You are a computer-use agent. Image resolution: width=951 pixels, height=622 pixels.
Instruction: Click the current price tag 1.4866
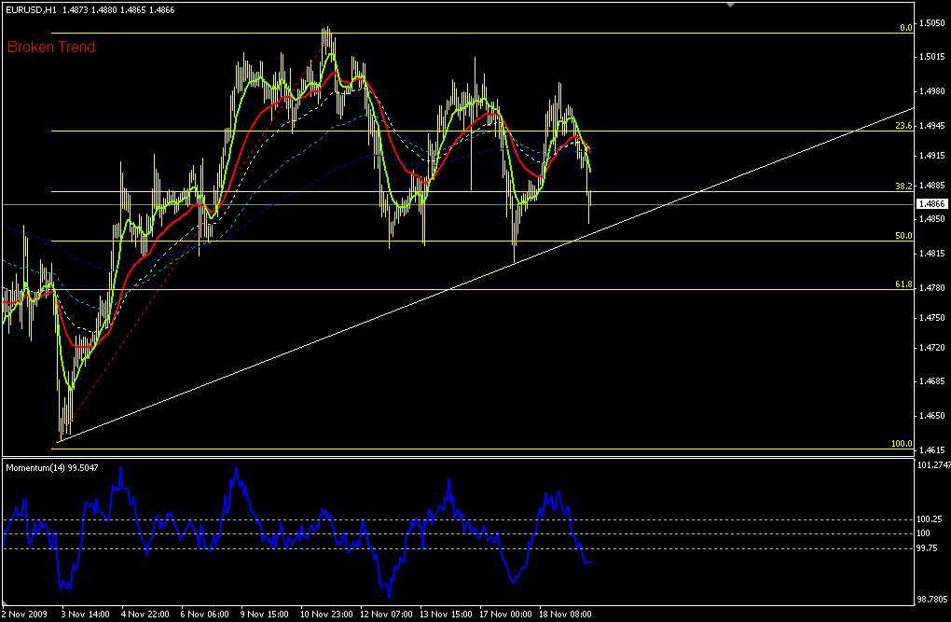[x=932, y=203]
